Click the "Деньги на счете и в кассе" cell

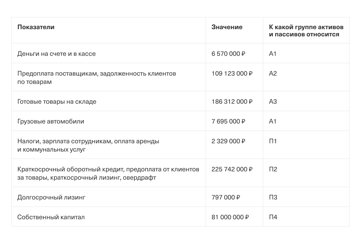coord(56,54)
